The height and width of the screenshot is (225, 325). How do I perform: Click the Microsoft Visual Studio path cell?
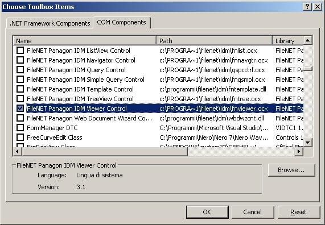coord(214,128)
